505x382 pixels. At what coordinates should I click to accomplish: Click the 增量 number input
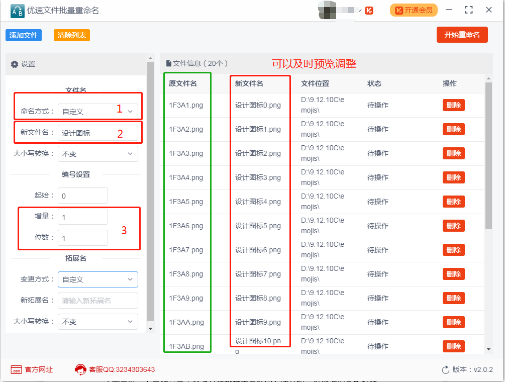coord(83,217)
